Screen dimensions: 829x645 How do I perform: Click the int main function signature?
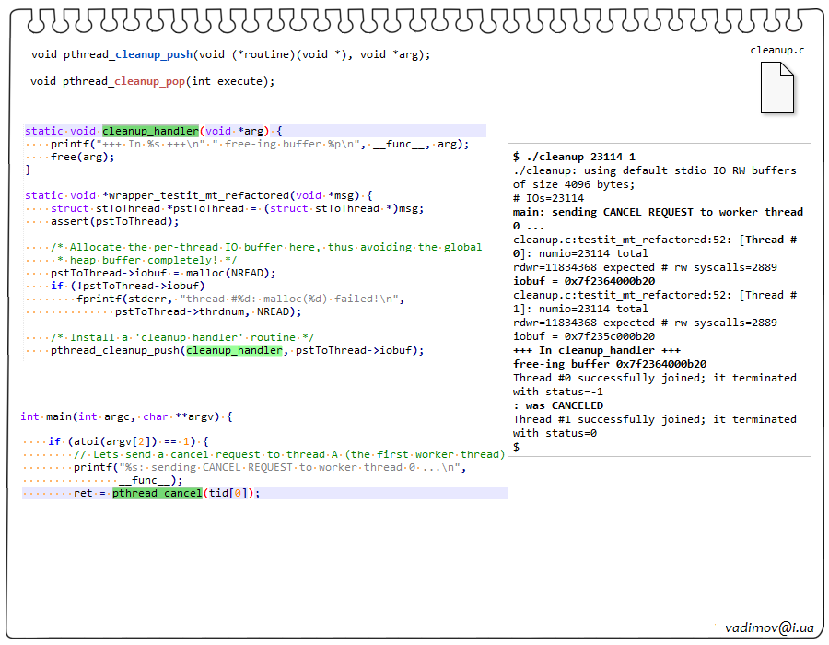click(126, 416)
